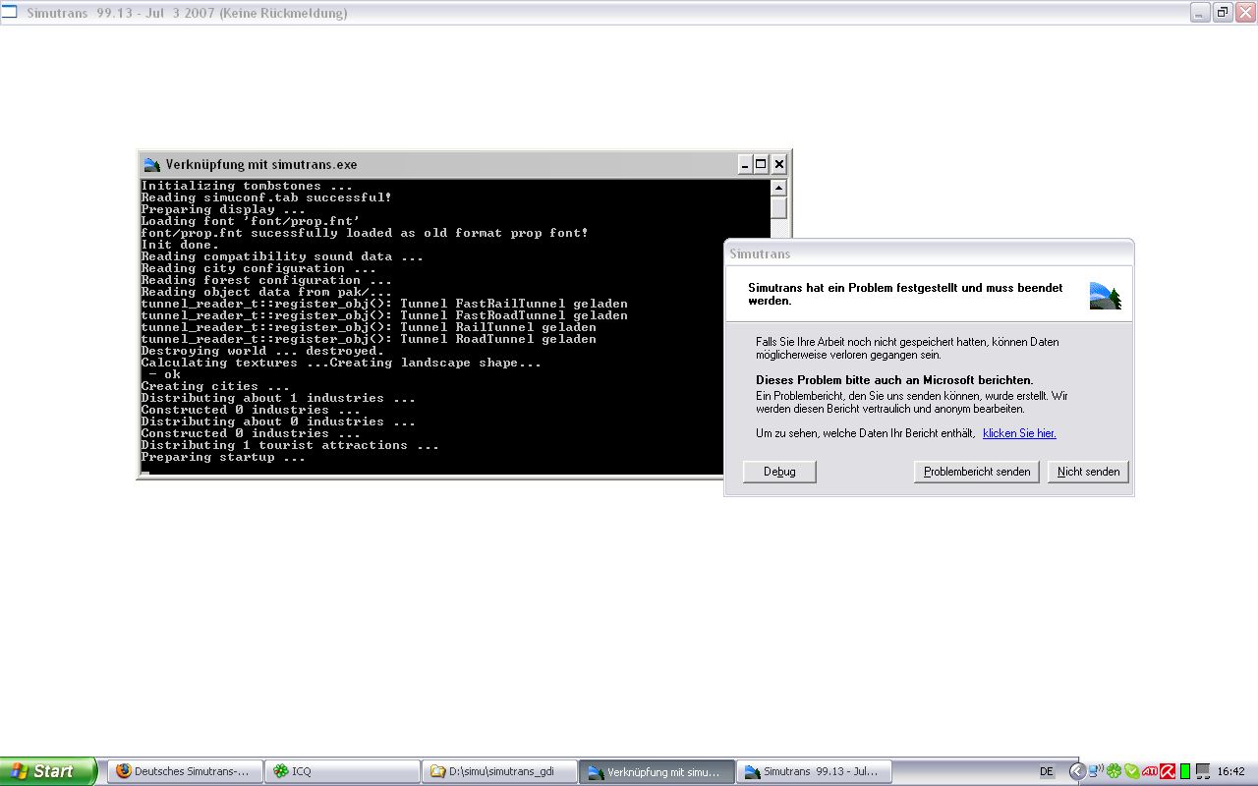Open the DE language bar selector

point(1047,771)
